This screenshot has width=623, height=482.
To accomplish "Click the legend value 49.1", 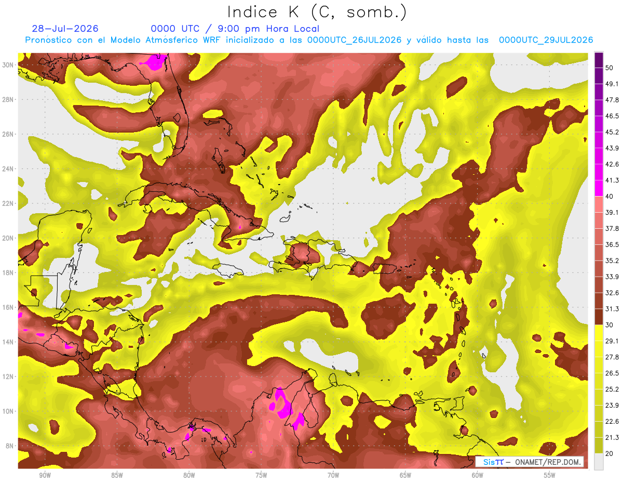I will tap(612, 84).
